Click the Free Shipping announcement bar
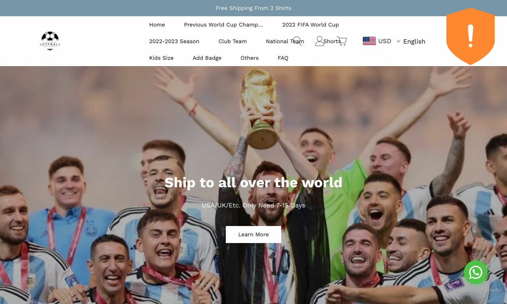This screenshot has width=507, height=304. tap(253, 8)
